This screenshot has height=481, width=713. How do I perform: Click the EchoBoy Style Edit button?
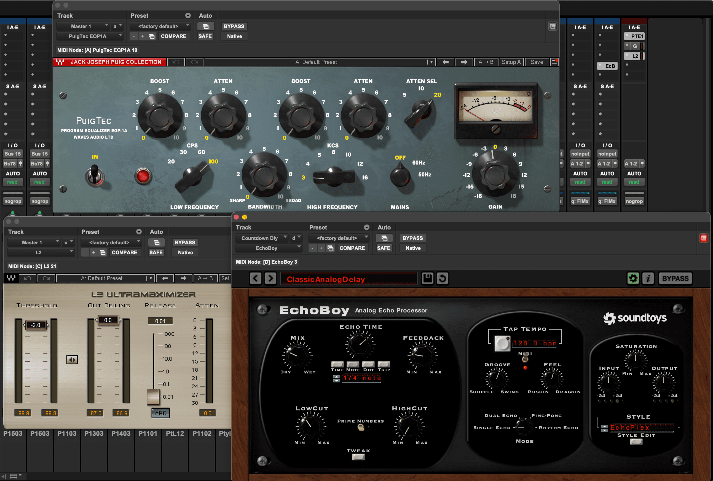point(636,442)
